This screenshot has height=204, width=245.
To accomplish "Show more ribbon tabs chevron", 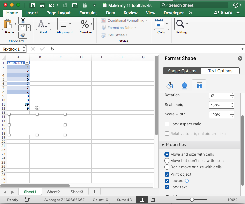I will tap(190, 13).
